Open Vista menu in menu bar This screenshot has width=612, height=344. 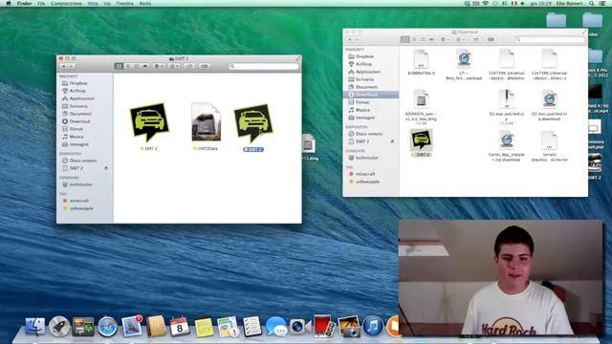point(93,3)
